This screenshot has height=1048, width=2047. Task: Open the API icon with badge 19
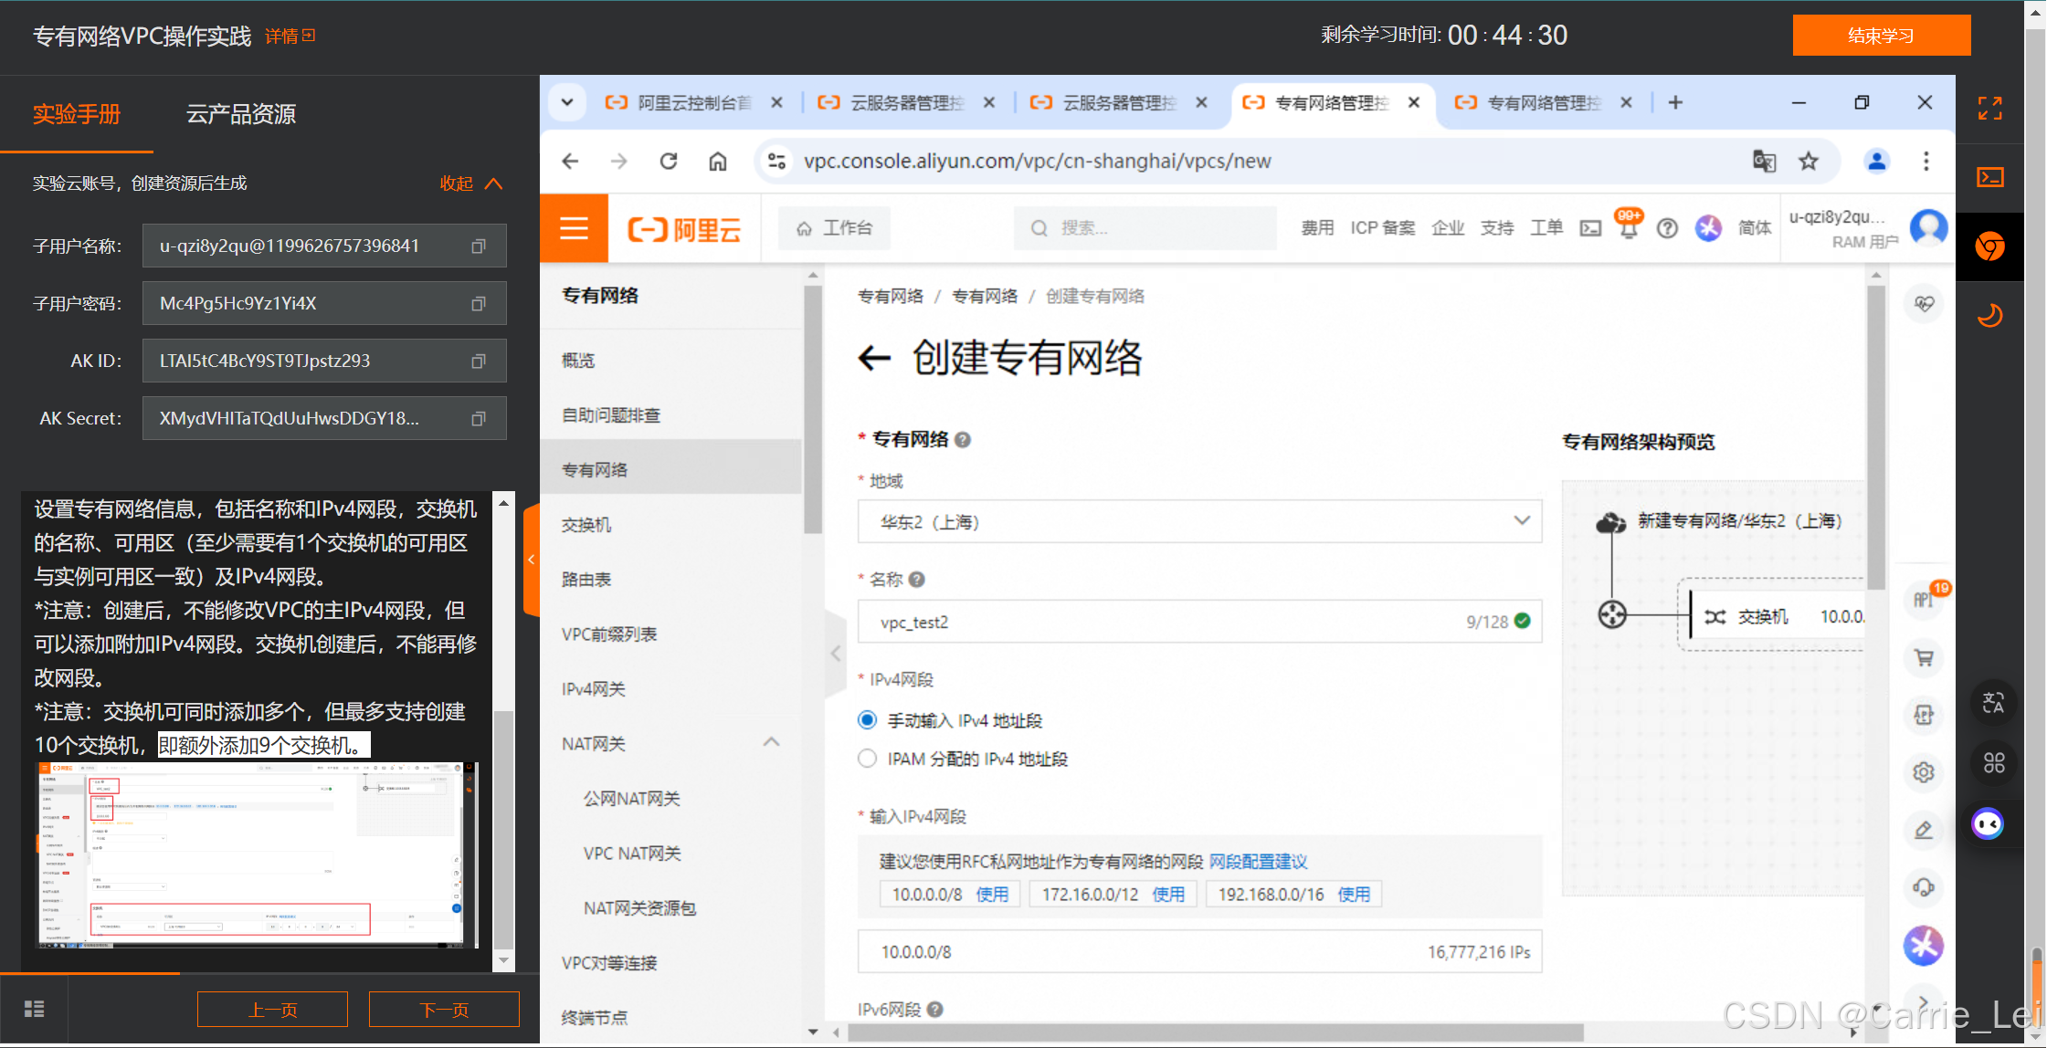tap(1925, 599)
